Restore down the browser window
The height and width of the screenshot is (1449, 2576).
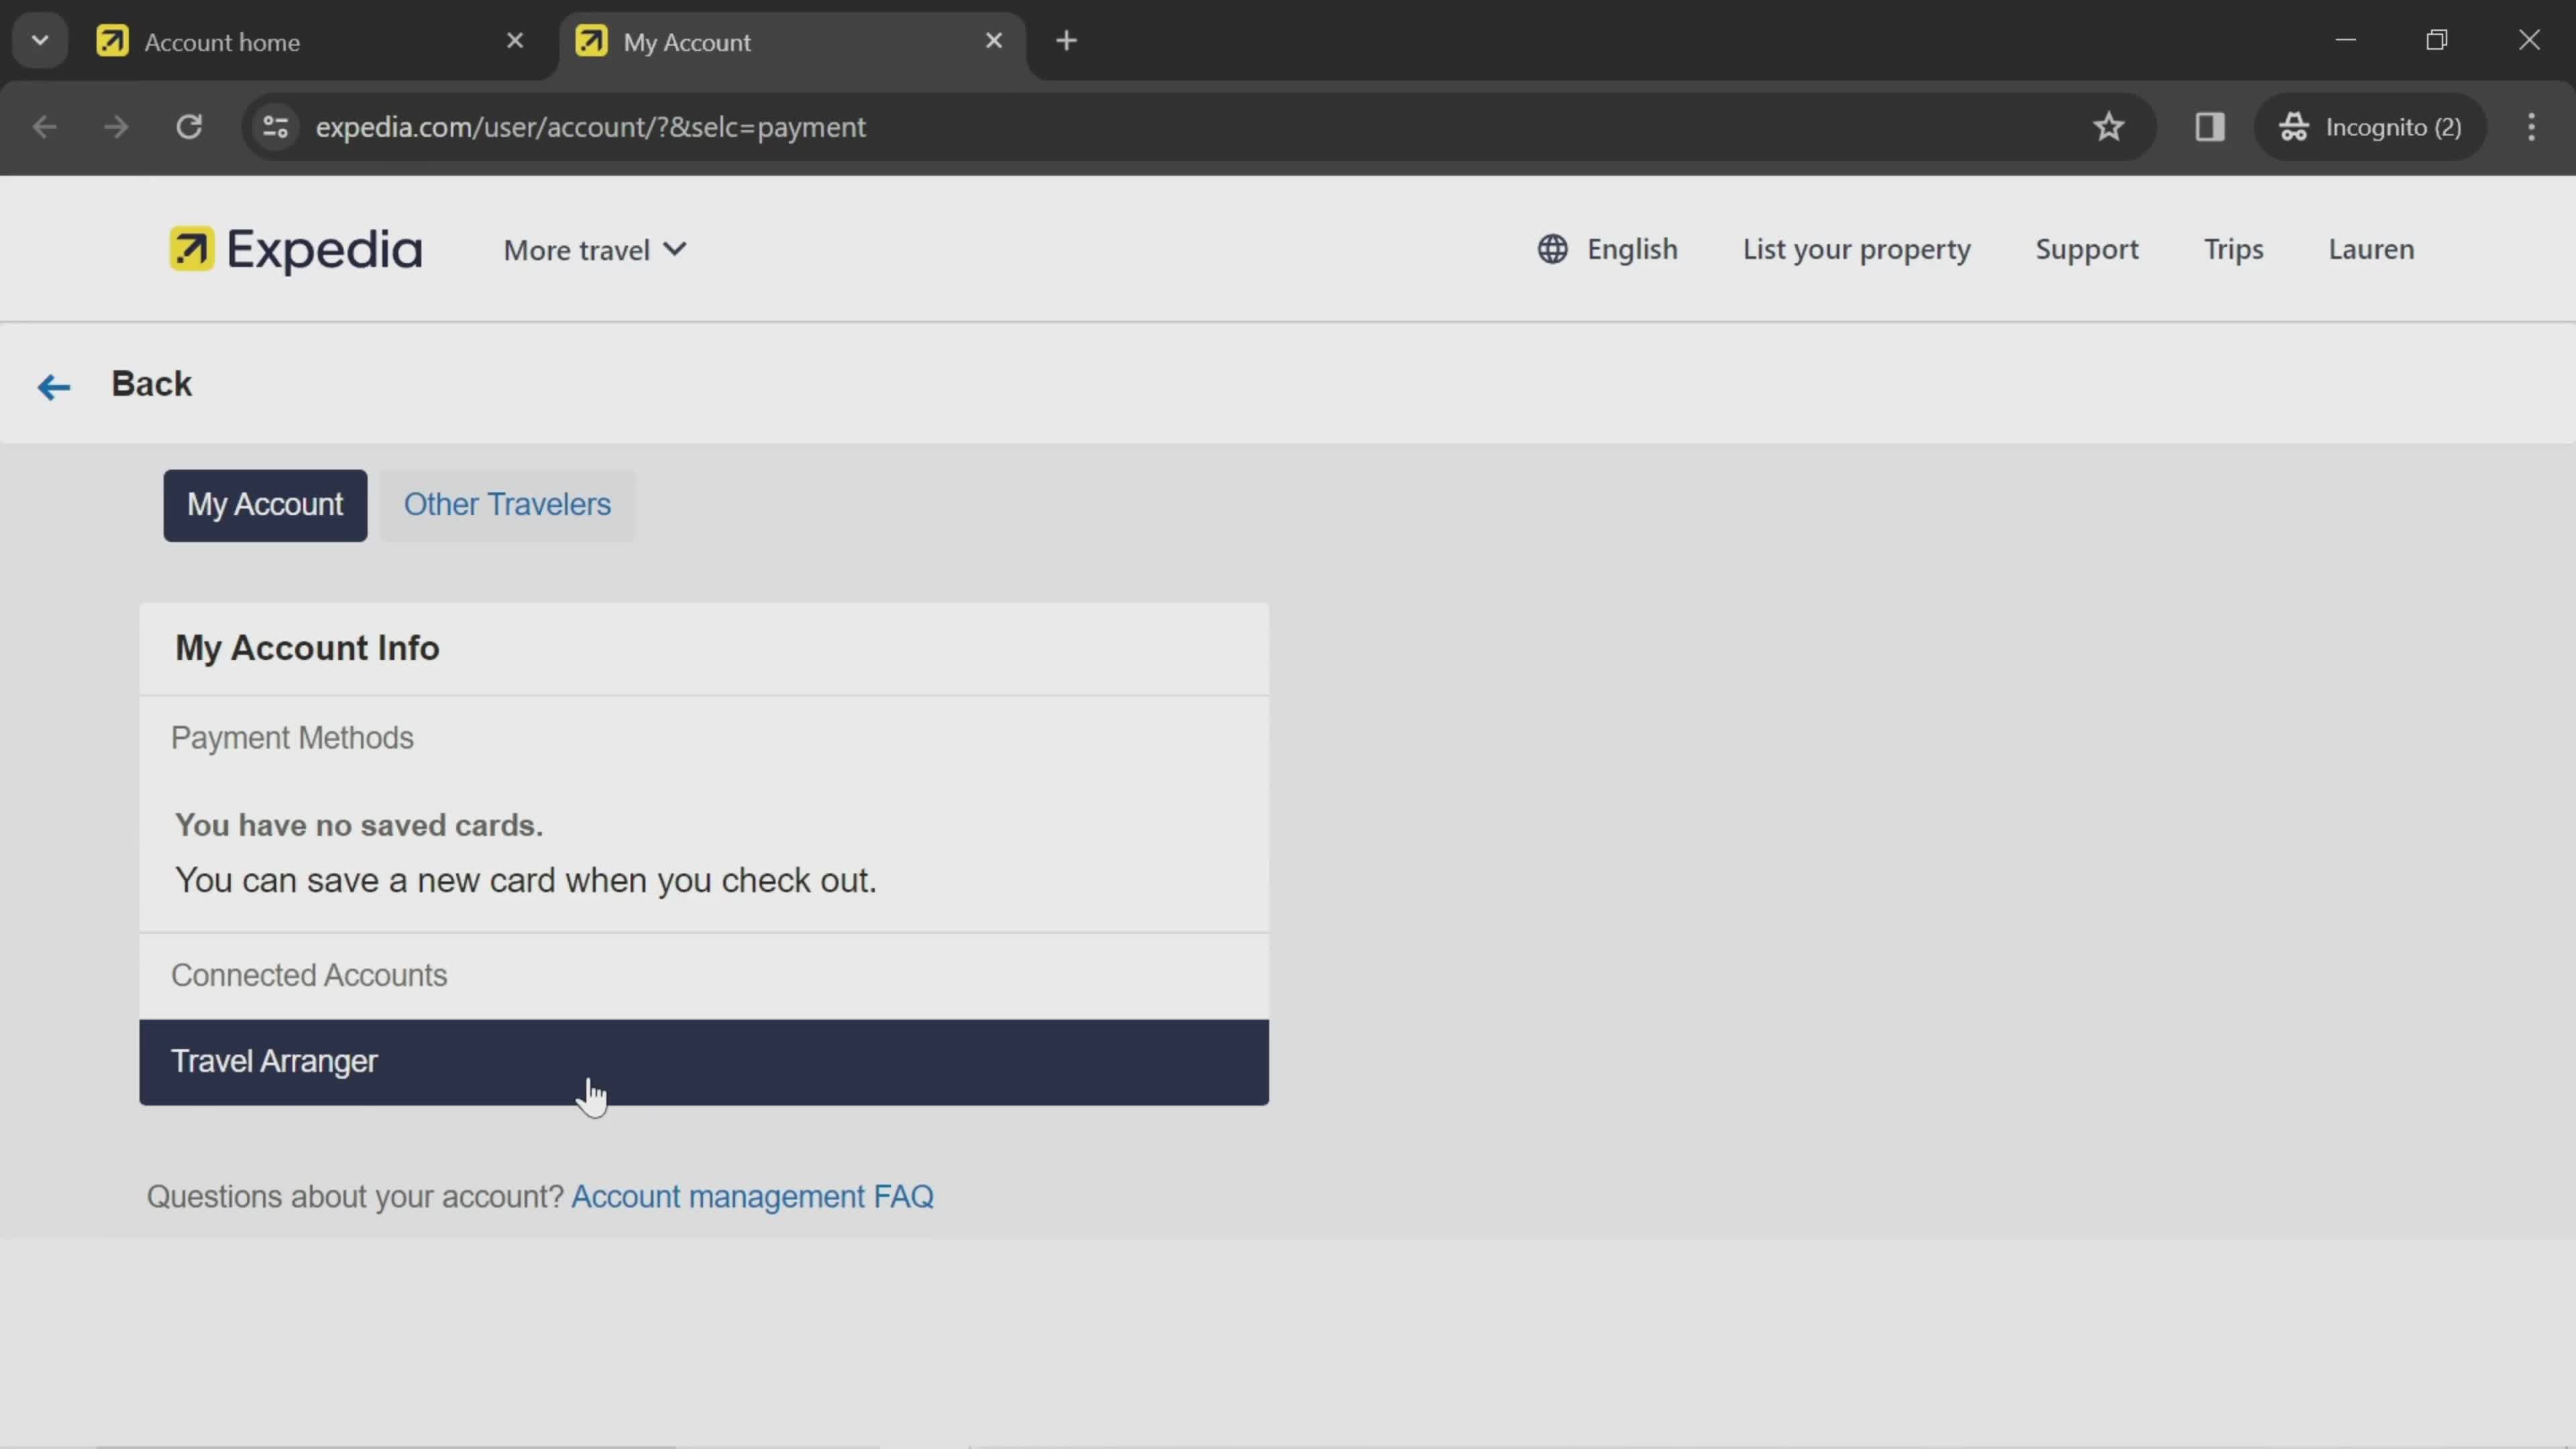coord(2437,41)
